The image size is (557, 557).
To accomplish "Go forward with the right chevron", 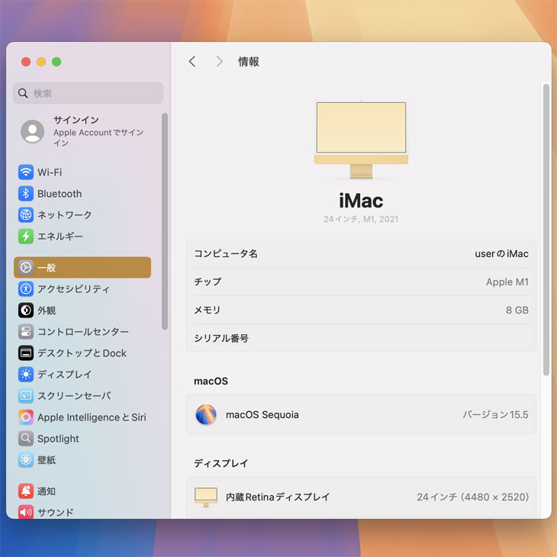I will coord(220,62).
